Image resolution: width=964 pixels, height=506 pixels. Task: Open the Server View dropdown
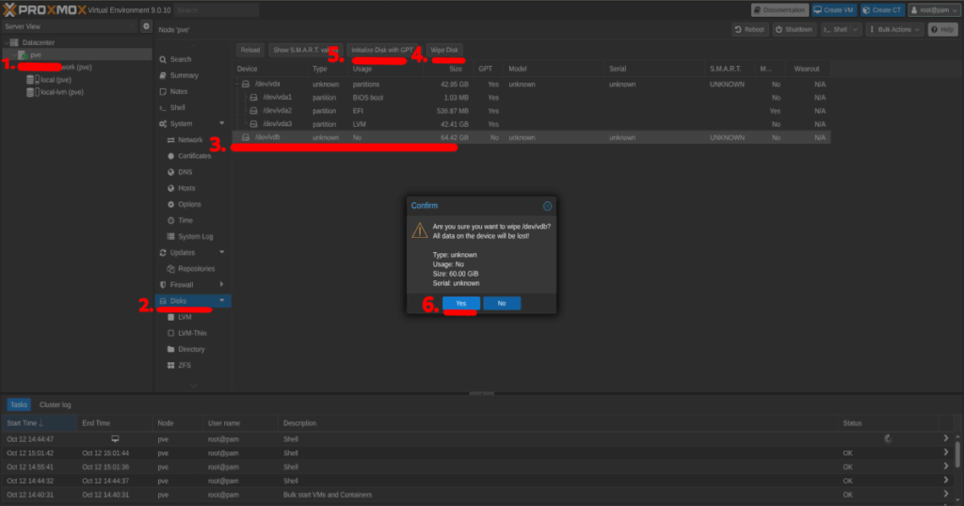point(68,26)
